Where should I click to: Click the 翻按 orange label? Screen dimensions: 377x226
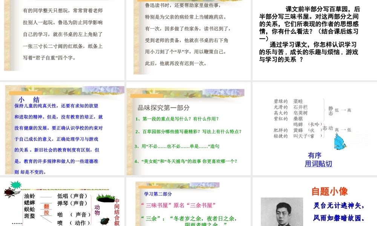(x=46, y=209)
